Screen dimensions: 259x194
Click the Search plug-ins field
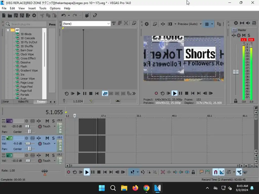(26, 24)
